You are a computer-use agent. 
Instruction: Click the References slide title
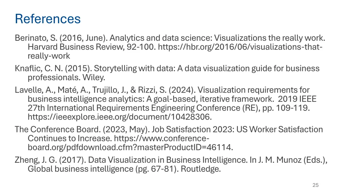tap(48, 19)
